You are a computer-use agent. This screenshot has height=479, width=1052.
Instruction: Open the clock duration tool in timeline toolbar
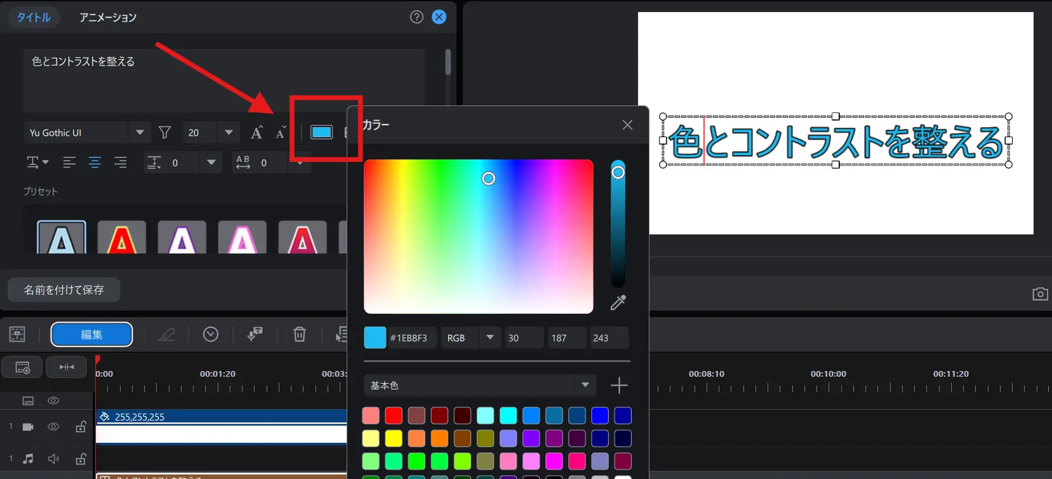tap(211, 334)
